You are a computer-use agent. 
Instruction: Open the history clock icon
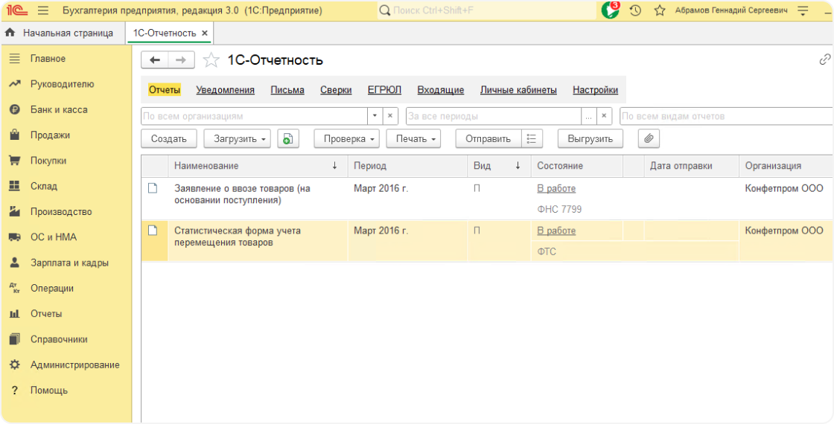635,10
